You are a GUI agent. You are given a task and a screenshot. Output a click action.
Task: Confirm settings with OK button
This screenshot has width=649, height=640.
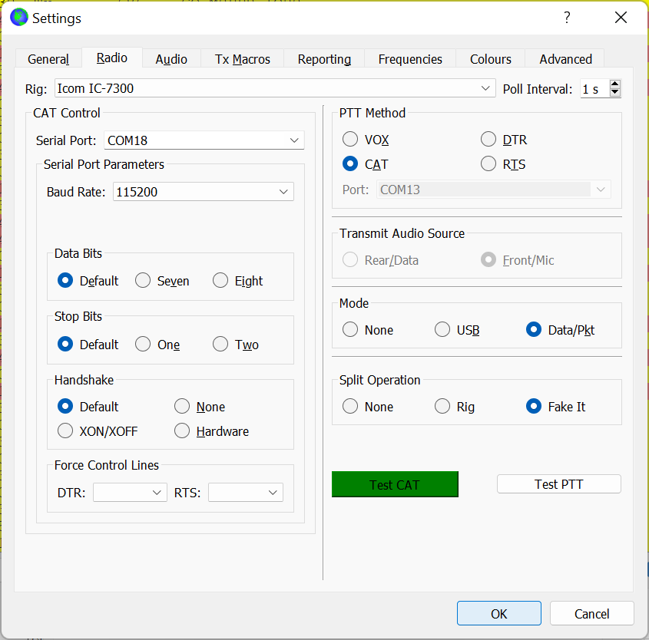[498, 613]
